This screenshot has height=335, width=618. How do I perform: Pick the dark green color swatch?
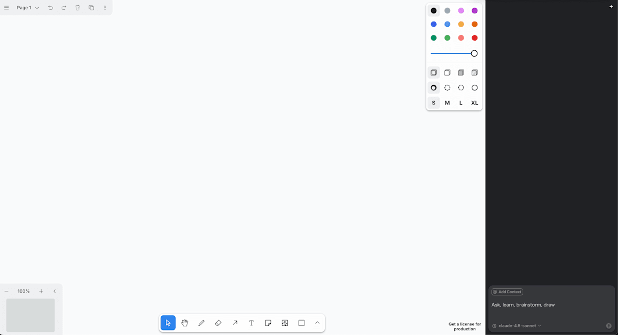tap(434, 38)
